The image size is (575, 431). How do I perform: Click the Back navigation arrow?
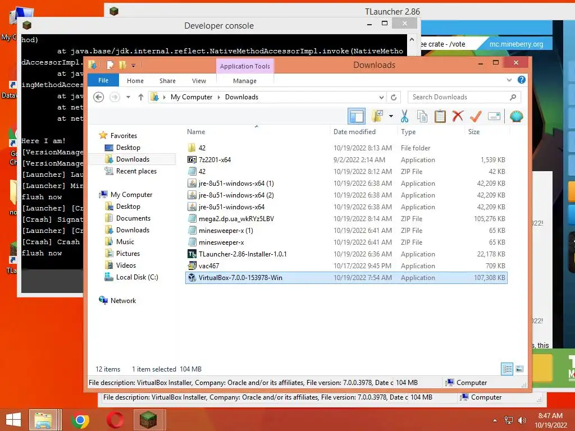click(x=98, y=97)
